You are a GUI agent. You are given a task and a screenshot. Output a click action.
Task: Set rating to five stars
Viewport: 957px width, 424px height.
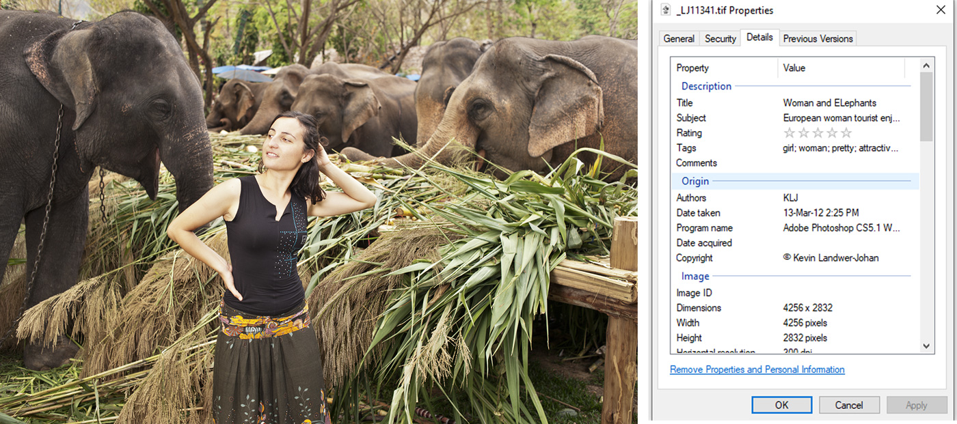pos(846,133)
